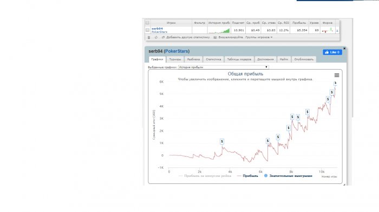Sort by the 'Игрок' column header

tap(171, 23)
